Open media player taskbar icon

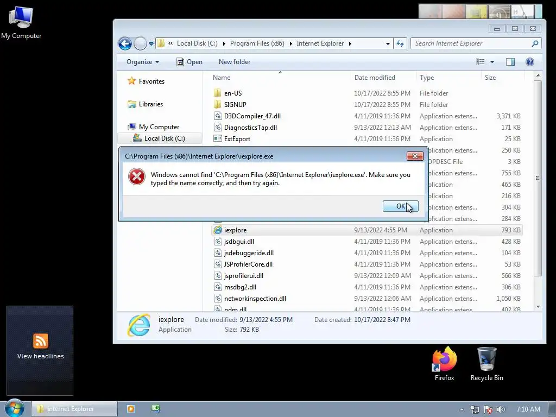tap(130, 409)
